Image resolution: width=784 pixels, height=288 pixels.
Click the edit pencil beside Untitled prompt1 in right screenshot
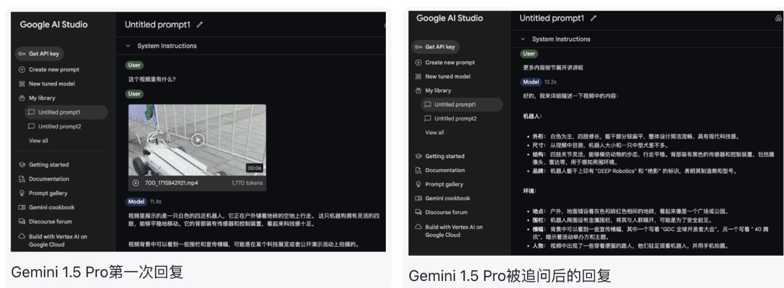point(593,19)
